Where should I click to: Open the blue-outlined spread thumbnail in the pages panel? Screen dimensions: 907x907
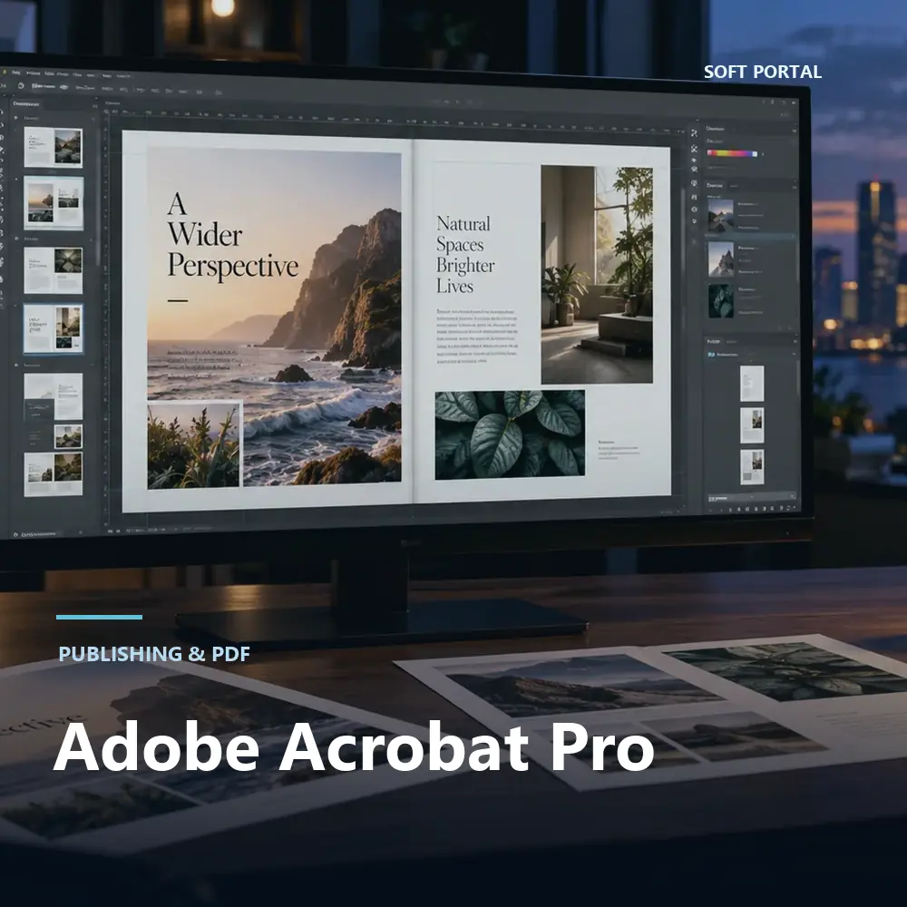pos(54,328)
